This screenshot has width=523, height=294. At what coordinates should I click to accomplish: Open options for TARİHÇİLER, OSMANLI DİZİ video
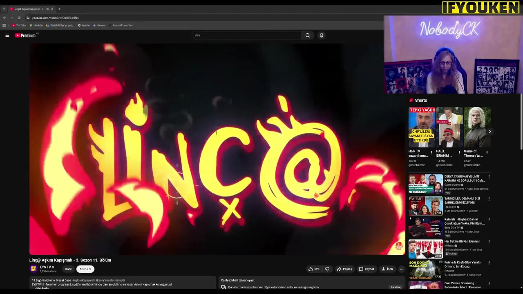[x=489, y=199]
